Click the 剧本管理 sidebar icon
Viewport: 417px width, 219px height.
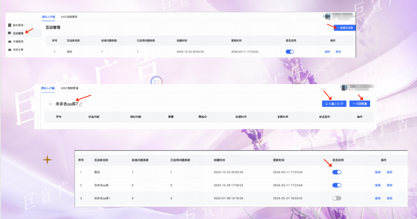10,25
